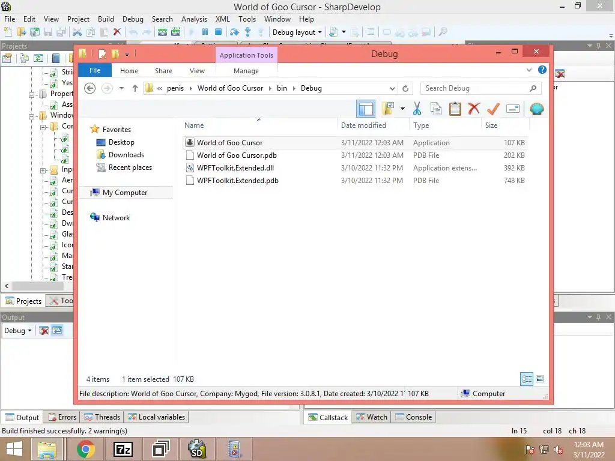This screenshot has width=615, height=461.
Task: Click the red X Delete icon in SharpDevelop toolbar
Action: click(x=117, y=32)
